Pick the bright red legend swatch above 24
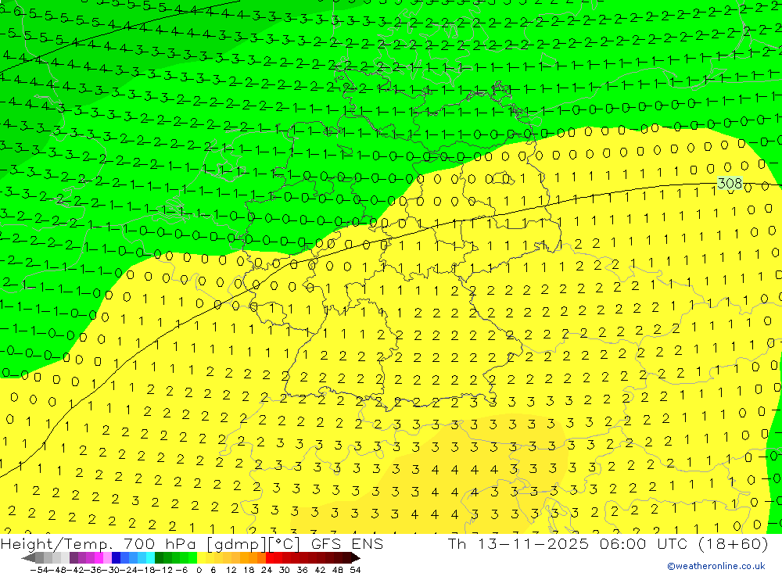 click(270, 557)
